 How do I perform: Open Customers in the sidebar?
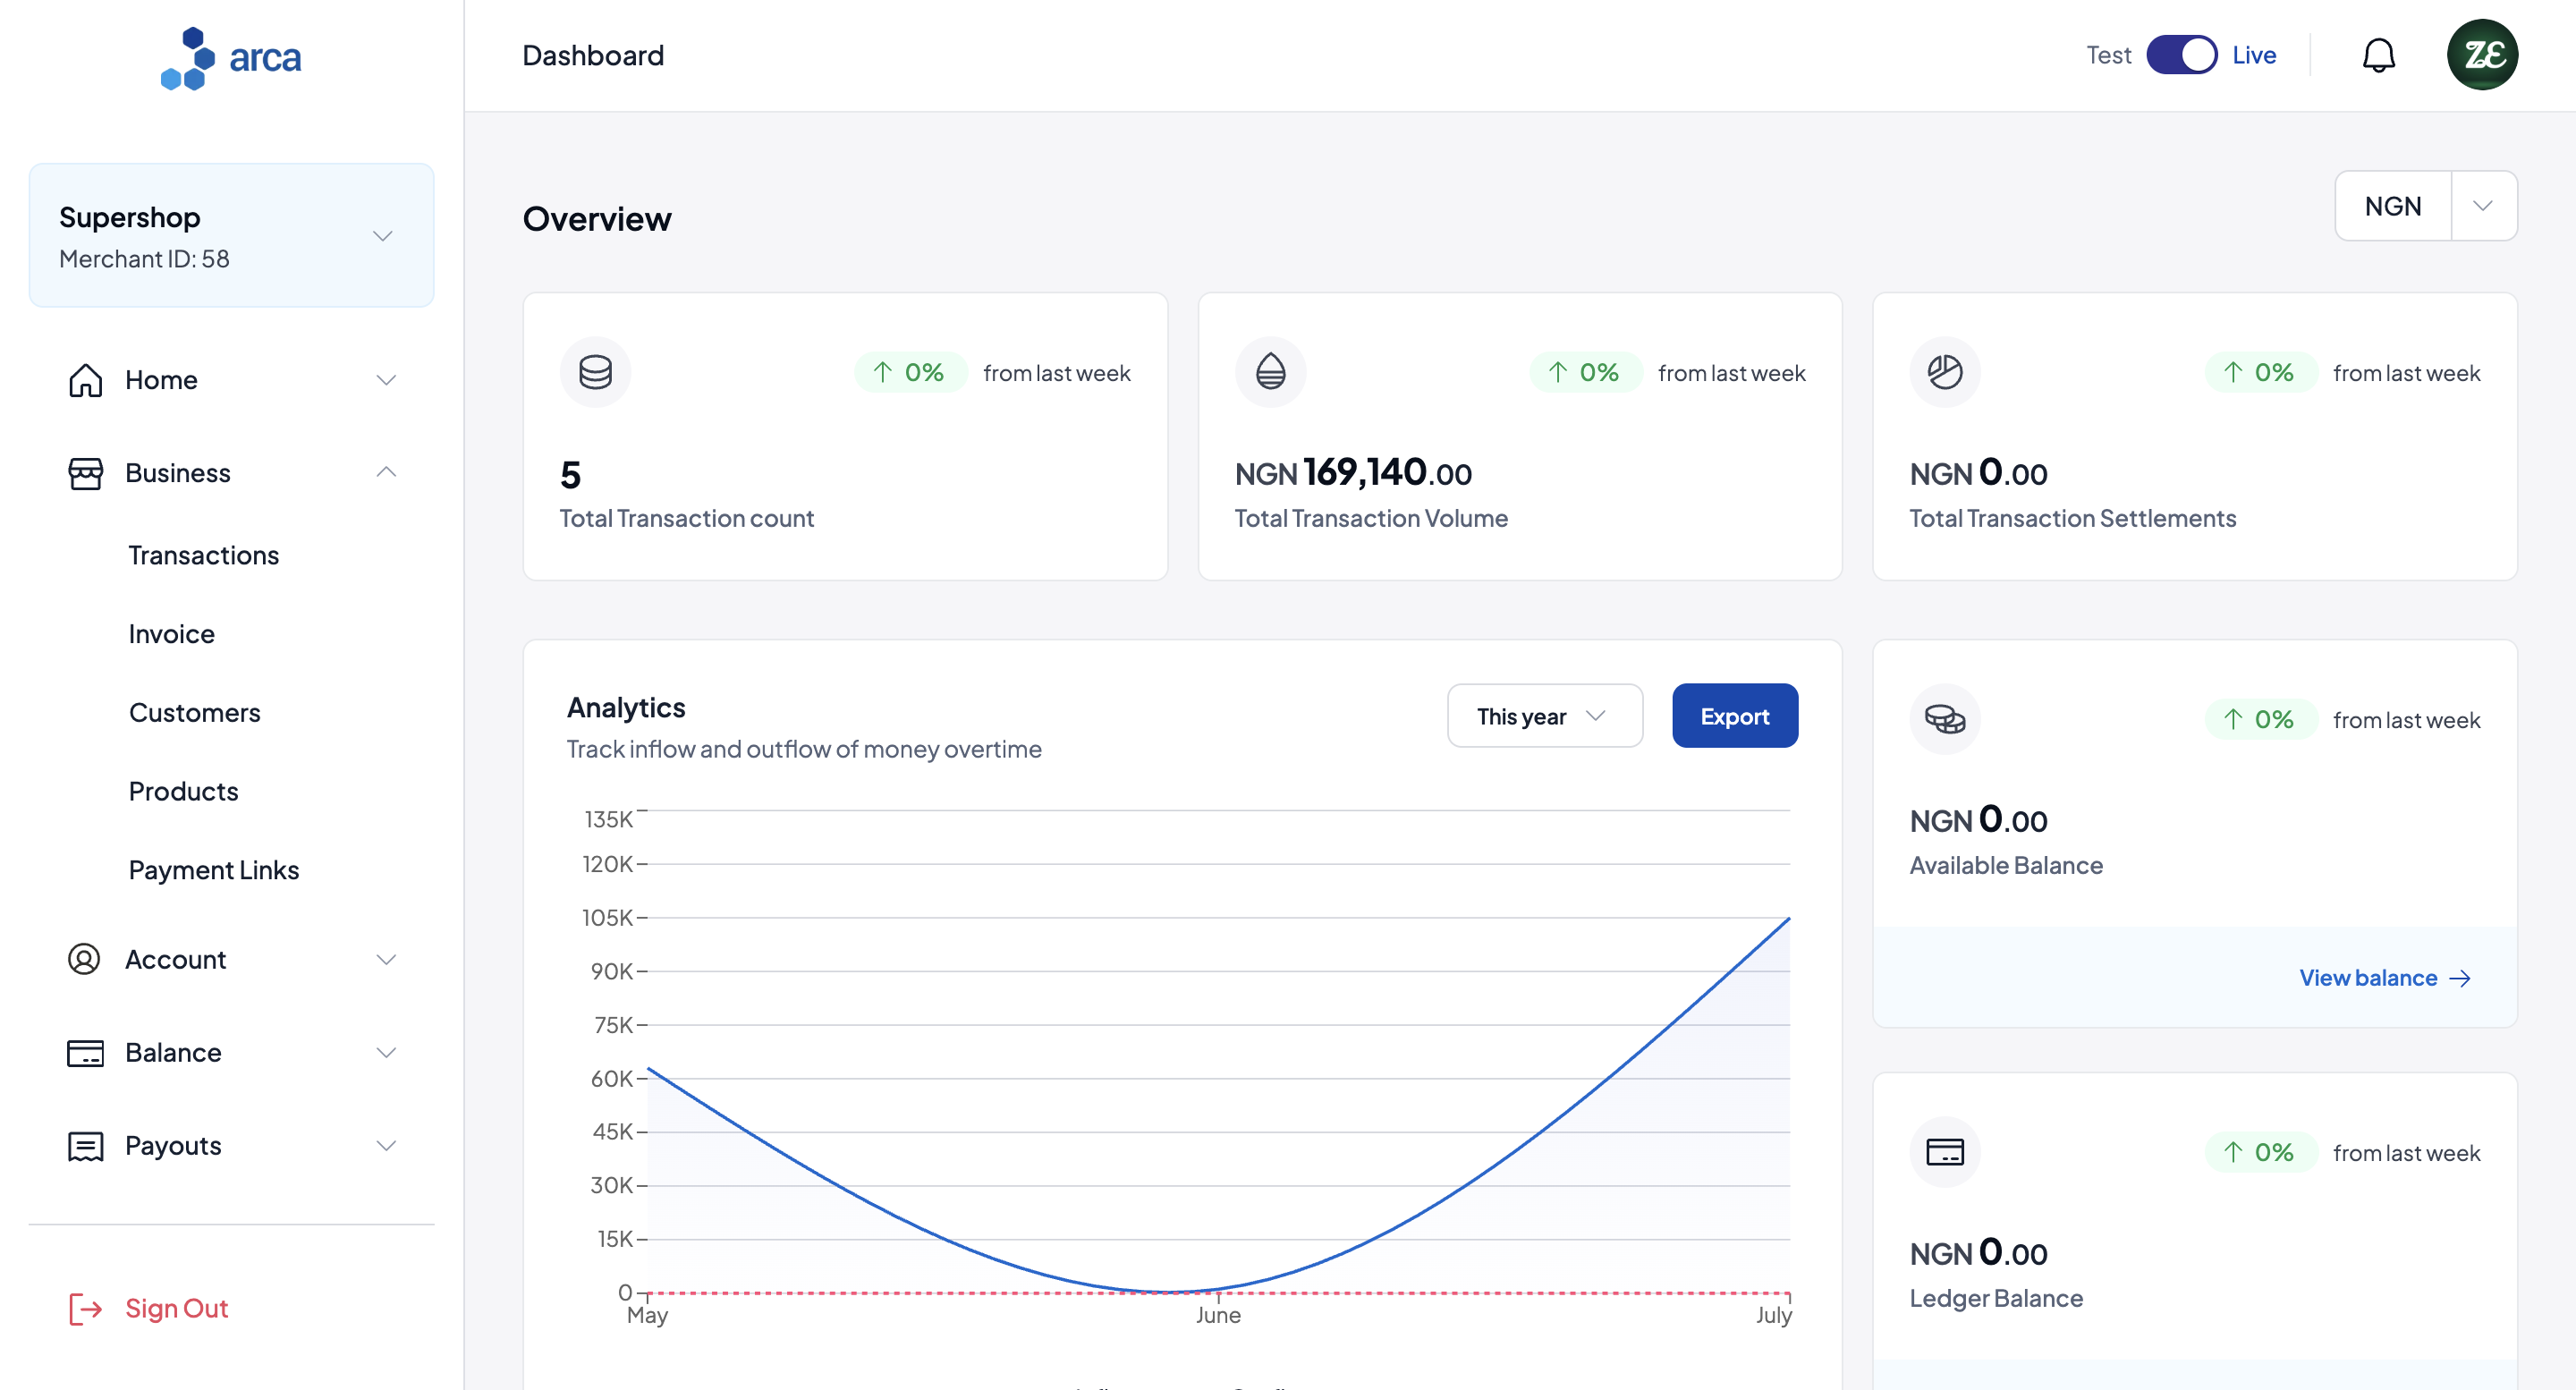pyautogui.click(x=195, y=713)
